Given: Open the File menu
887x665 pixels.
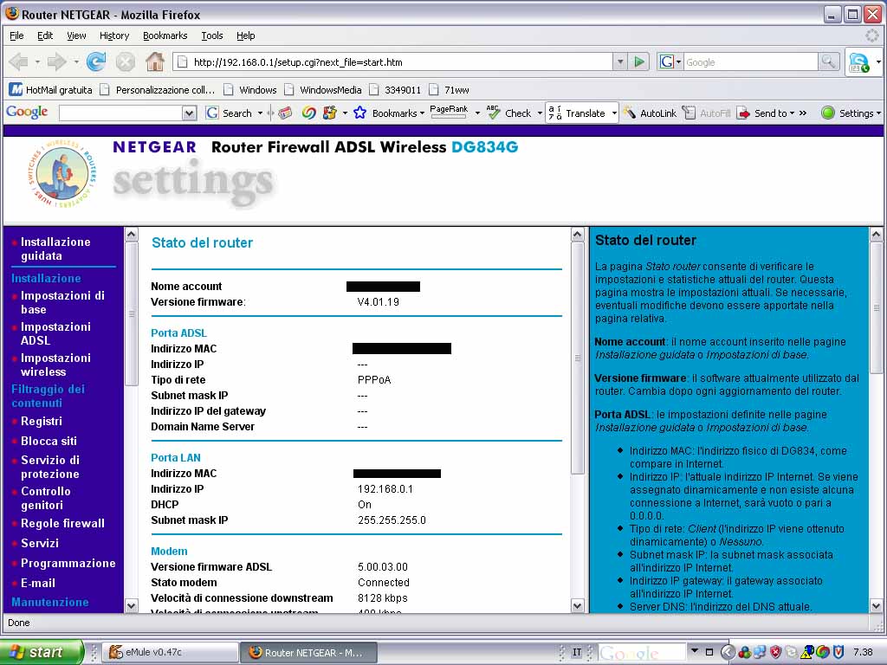Looking at the screenshot, I should coord(17,36).
